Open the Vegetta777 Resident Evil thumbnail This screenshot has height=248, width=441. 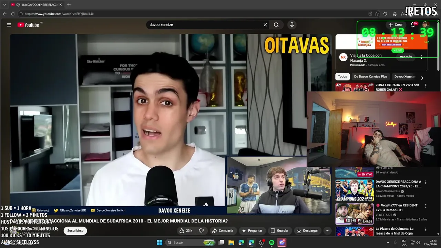(x=355, y=214)
